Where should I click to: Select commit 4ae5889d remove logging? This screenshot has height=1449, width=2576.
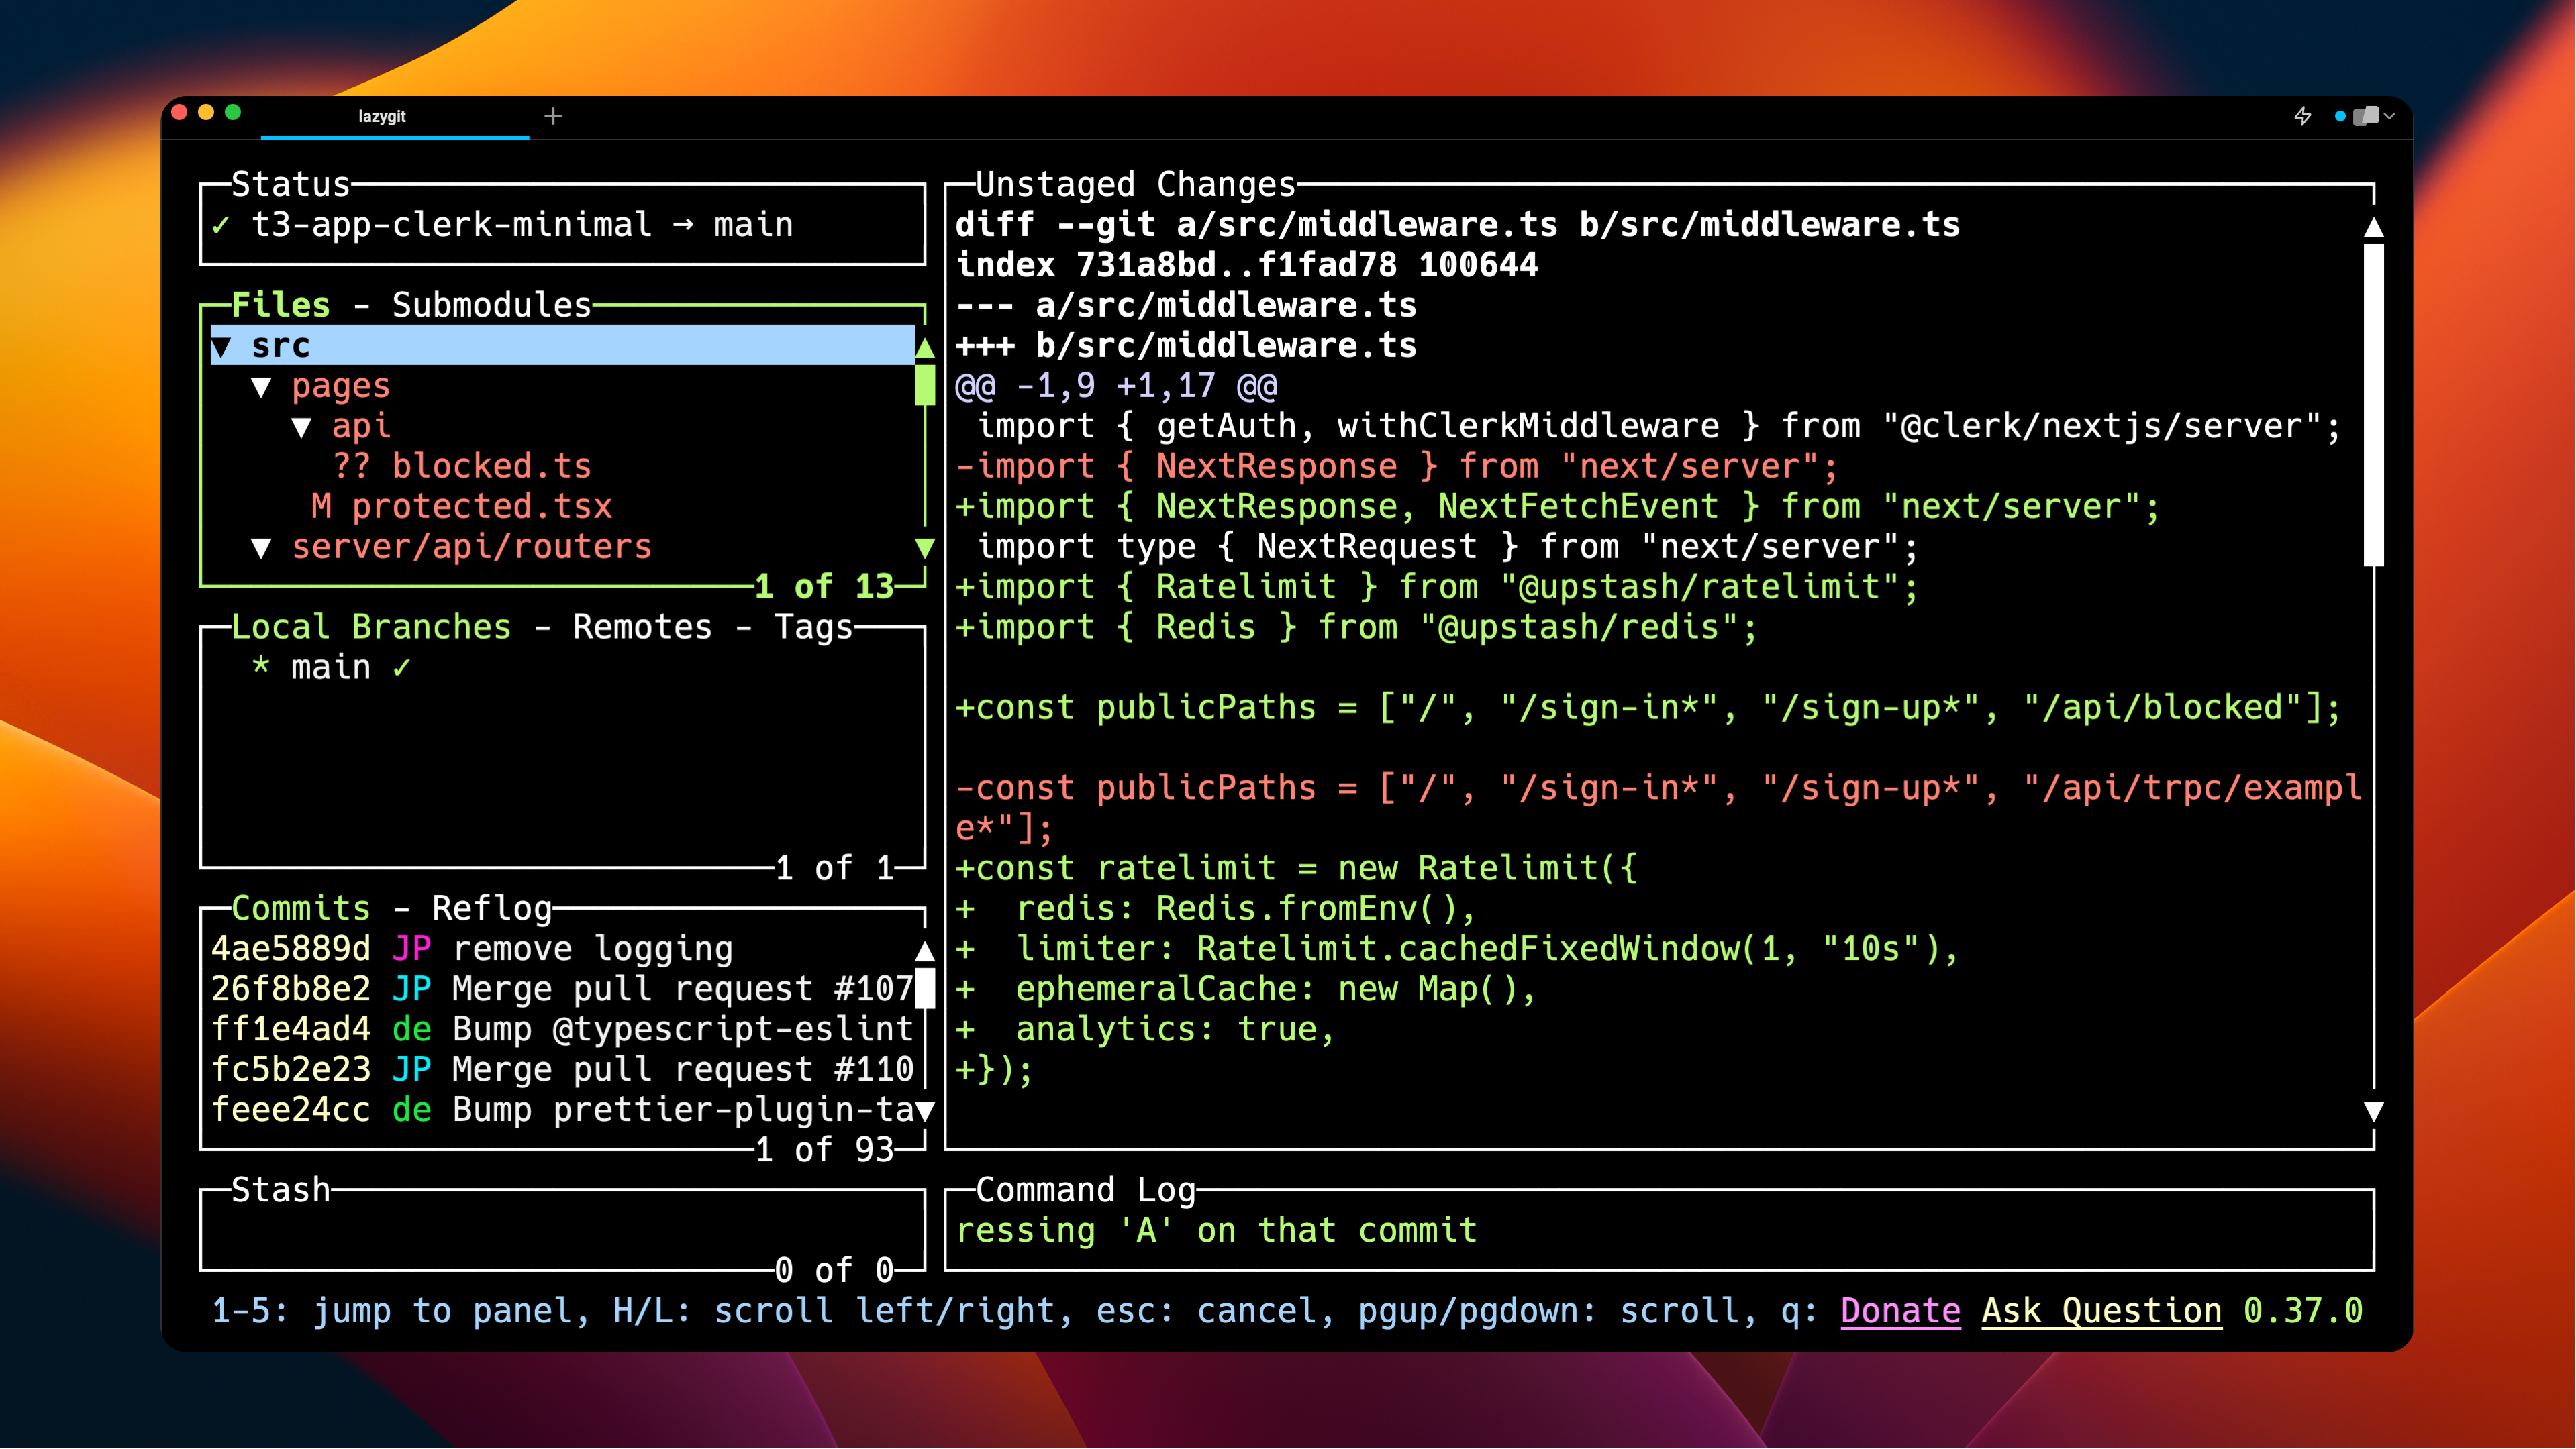[562, 949]
